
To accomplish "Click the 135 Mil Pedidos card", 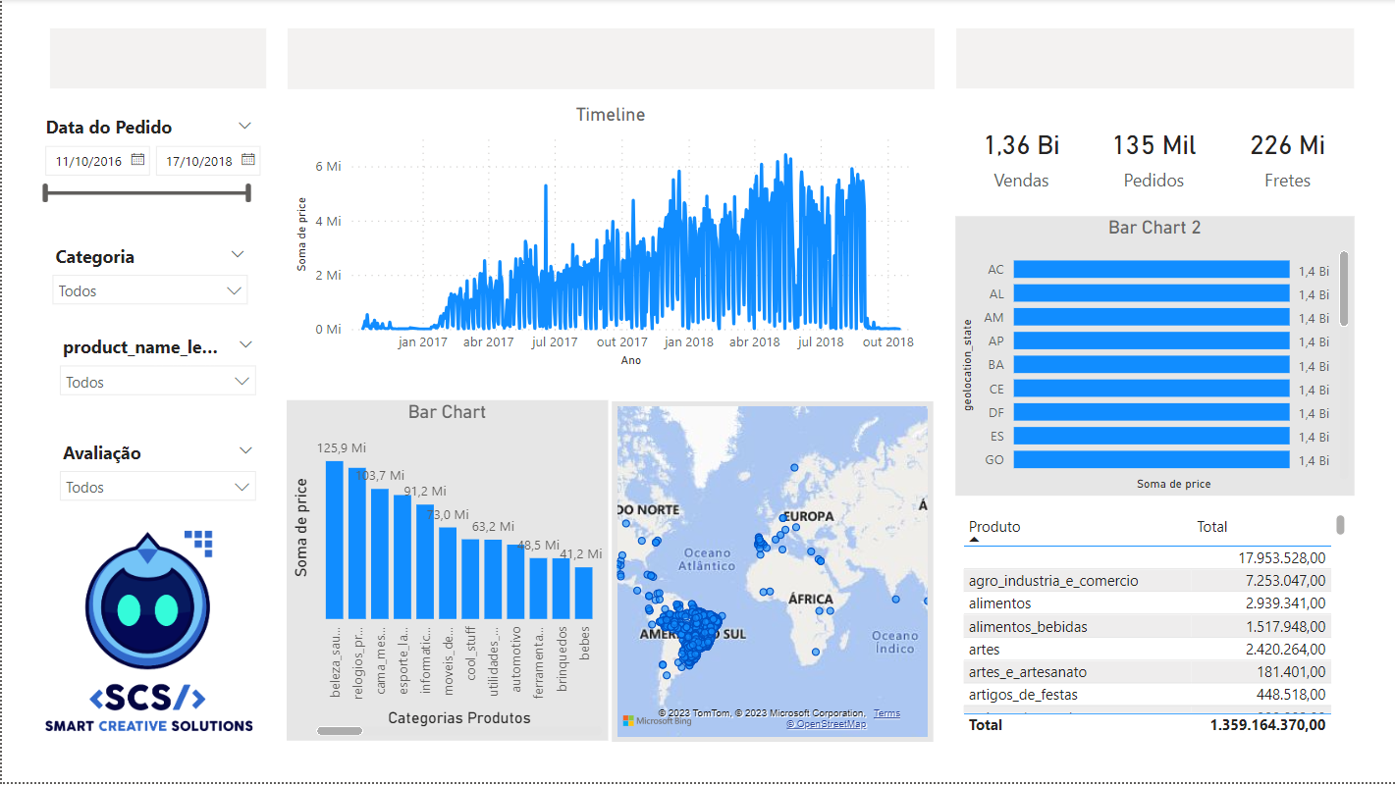I will (x=1154, y=161).
